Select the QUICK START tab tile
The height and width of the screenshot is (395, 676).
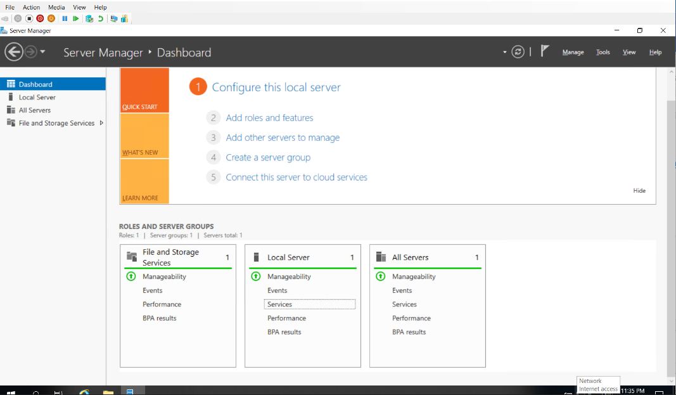tap(144, 90)
